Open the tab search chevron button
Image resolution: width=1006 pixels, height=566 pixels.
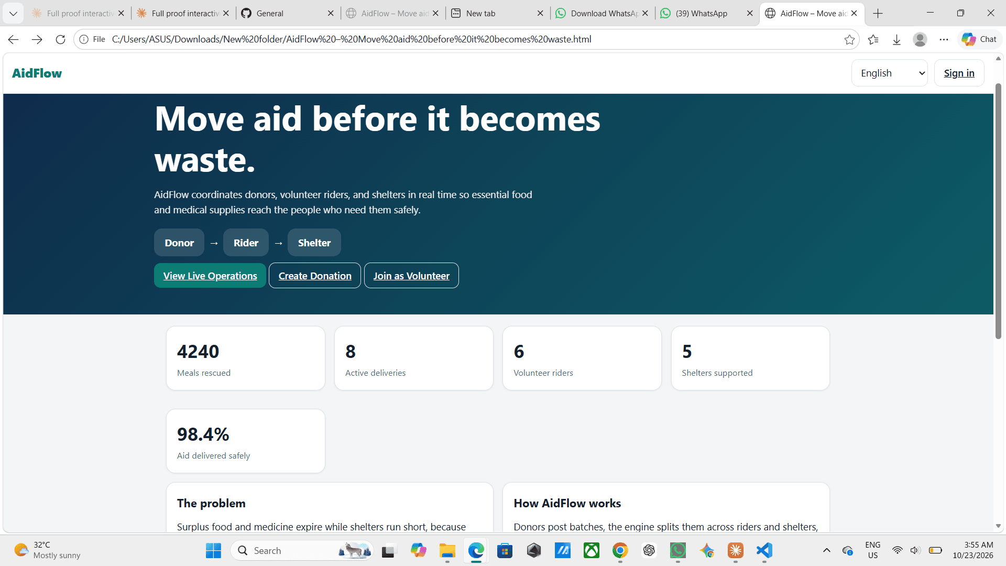(x=13, y=13)
